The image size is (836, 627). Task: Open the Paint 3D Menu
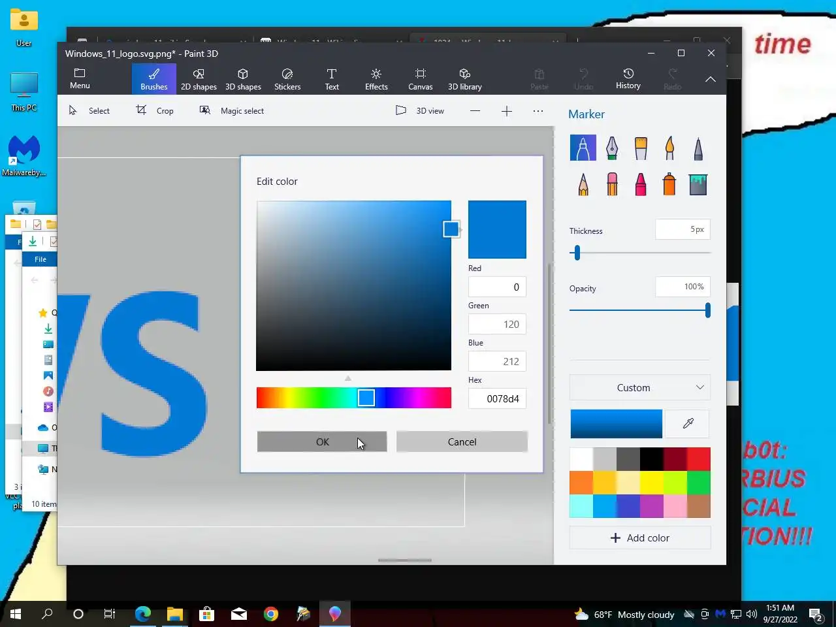coord(80,79)
